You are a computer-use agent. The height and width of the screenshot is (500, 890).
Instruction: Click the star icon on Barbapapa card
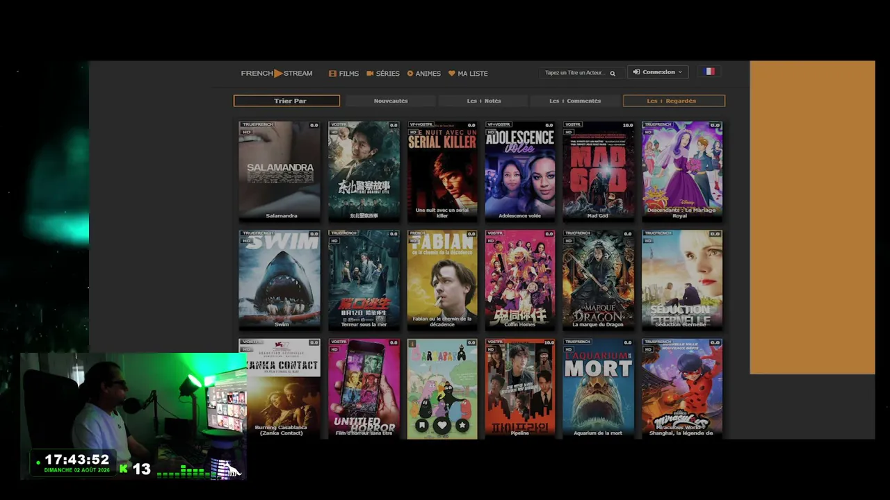point(462,425)
